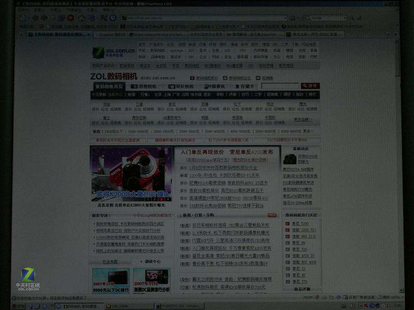Click the scrollbar down arrow
The height and width of the screenshot is (310, 414).
[x=402, y=290]
